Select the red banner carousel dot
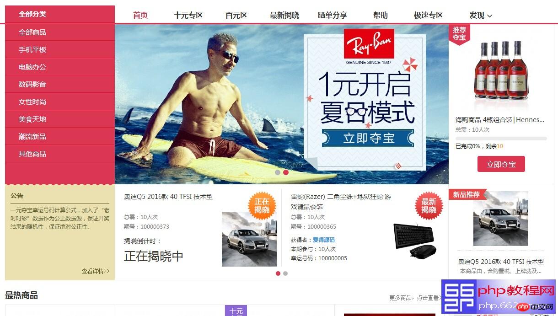 pyautogui.click(x=286, y=173)
